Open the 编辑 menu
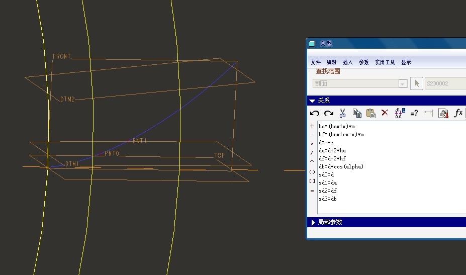Viewport: 466px width, 275px height. click(x=331, y=62)
